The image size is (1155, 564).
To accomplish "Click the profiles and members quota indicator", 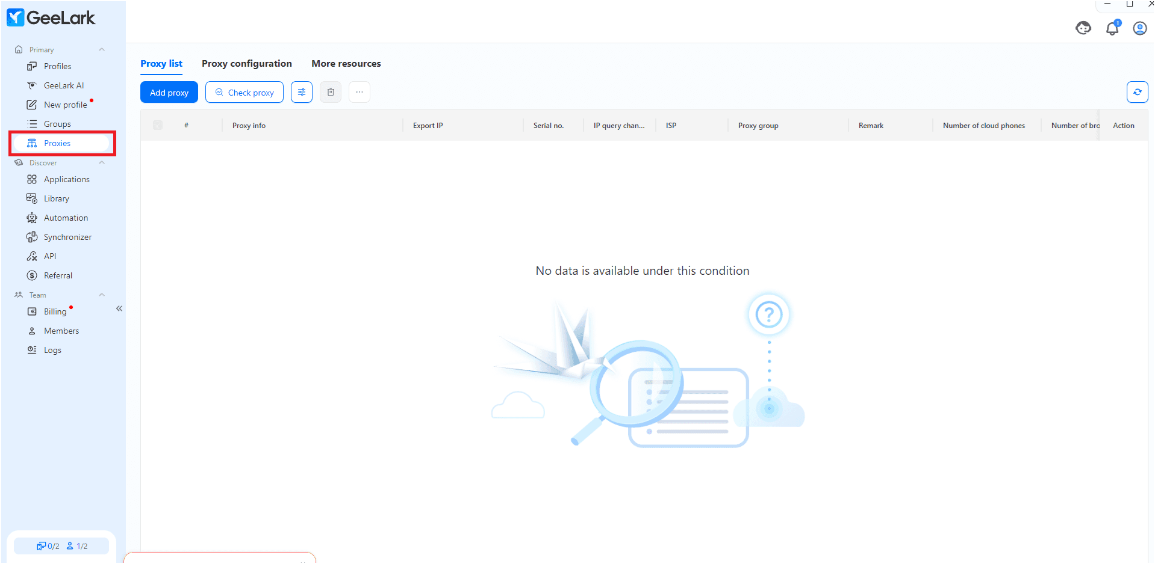I will (x=61, y=546).
